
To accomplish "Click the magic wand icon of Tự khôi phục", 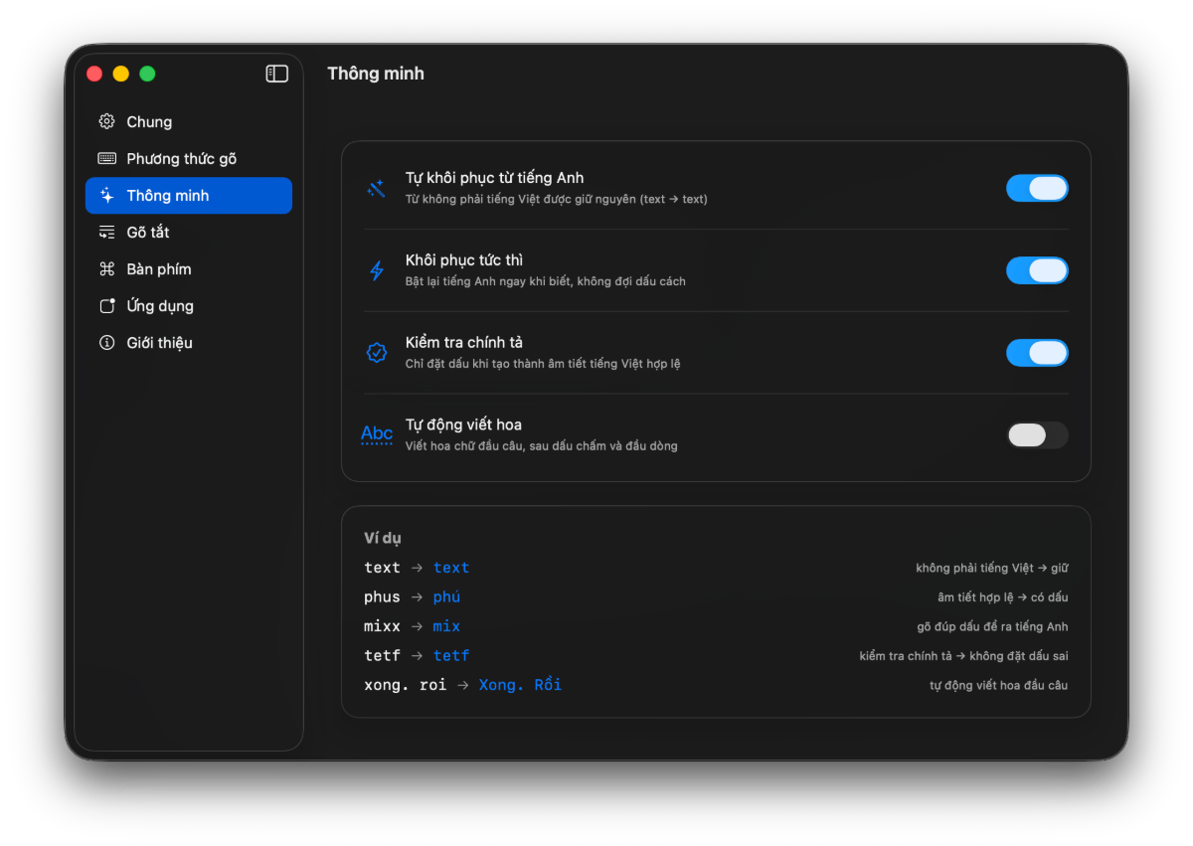I will [x=376, y=188].
